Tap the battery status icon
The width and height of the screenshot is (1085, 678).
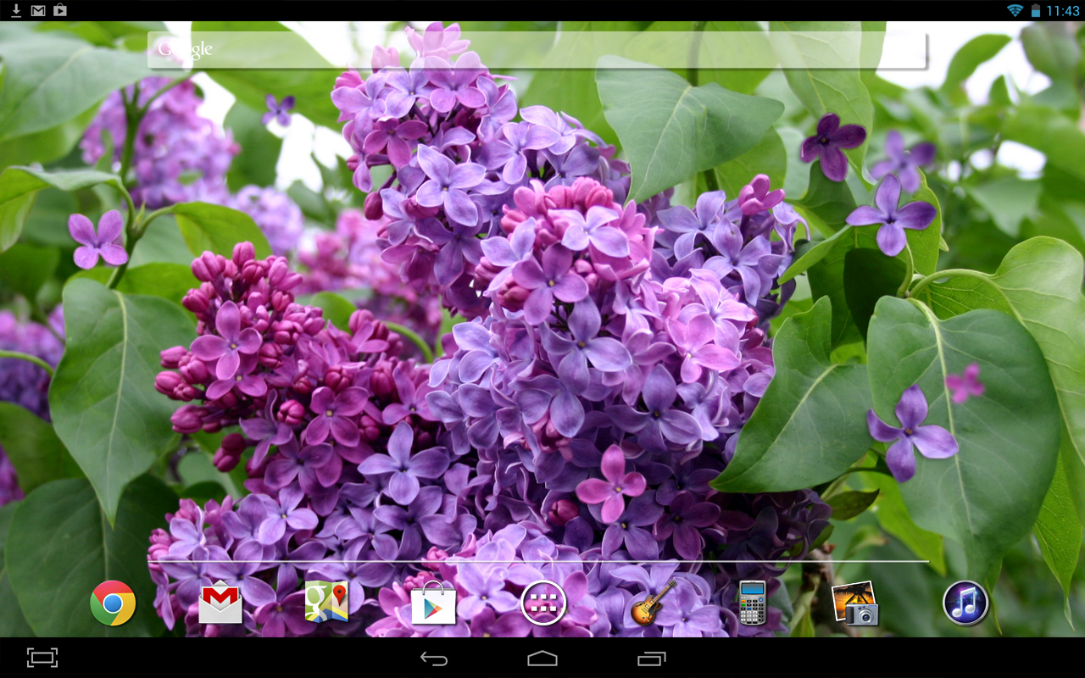1035,10
